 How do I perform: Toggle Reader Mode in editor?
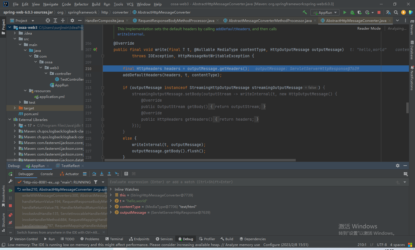(369, 28)
